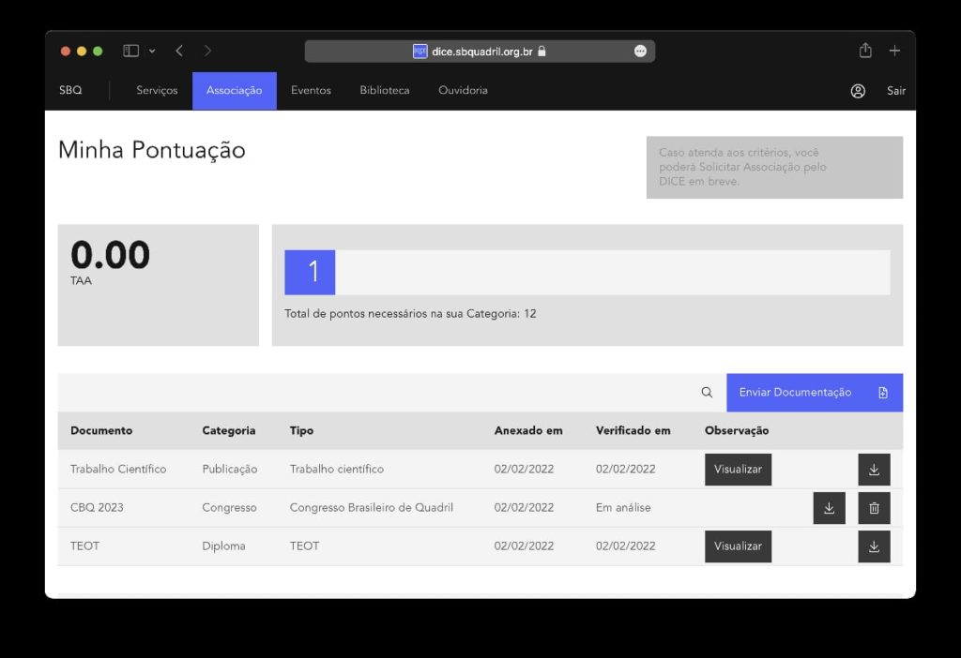Toggle the Safari sidebar icon
This screenshot has height=658, width=961.
coord(130,51)
